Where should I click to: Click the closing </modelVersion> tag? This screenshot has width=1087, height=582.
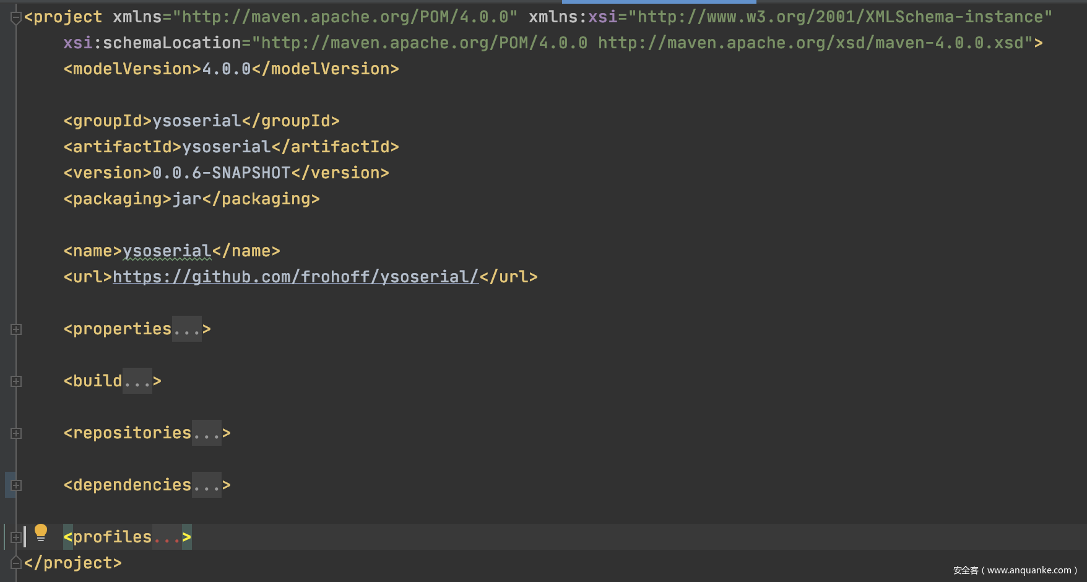pyautogui.click(x=326, y=69)
